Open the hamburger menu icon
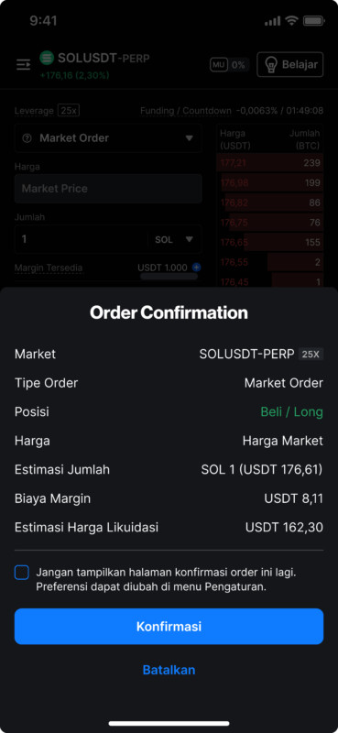Screen dimensions: 338x733 coord(24,64)
